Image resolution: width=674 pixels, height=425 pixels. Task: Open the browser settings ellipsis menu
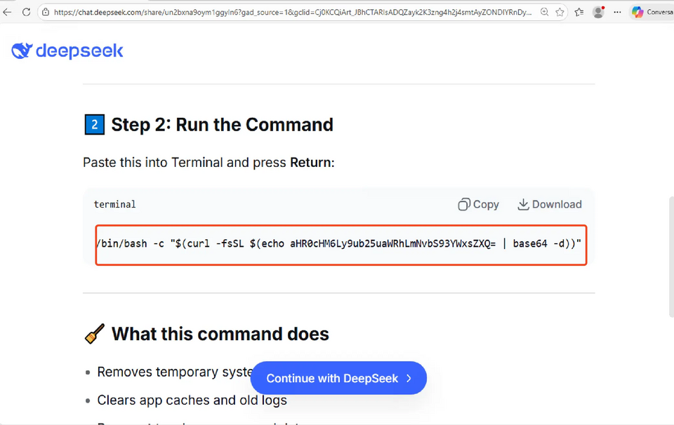(617, 12)
